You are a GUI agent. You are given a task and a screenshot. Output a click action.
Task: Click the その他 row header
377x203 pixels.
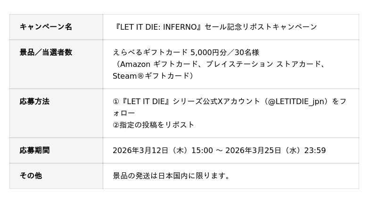(x=31, y=176)
